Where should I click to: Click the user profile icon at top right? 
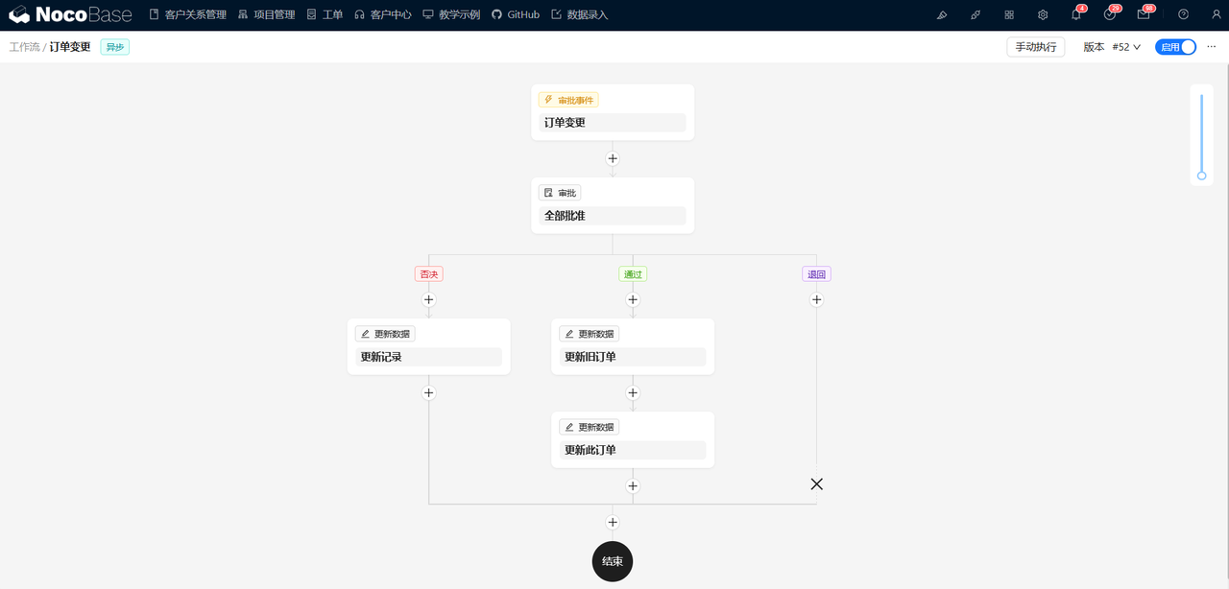pyautogui.click(x=1216, y=14)
